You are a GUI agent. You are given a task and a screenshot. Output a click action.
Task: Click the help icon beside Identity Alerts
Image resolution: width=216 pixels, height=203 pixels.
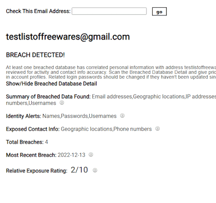tap(122, 116)
